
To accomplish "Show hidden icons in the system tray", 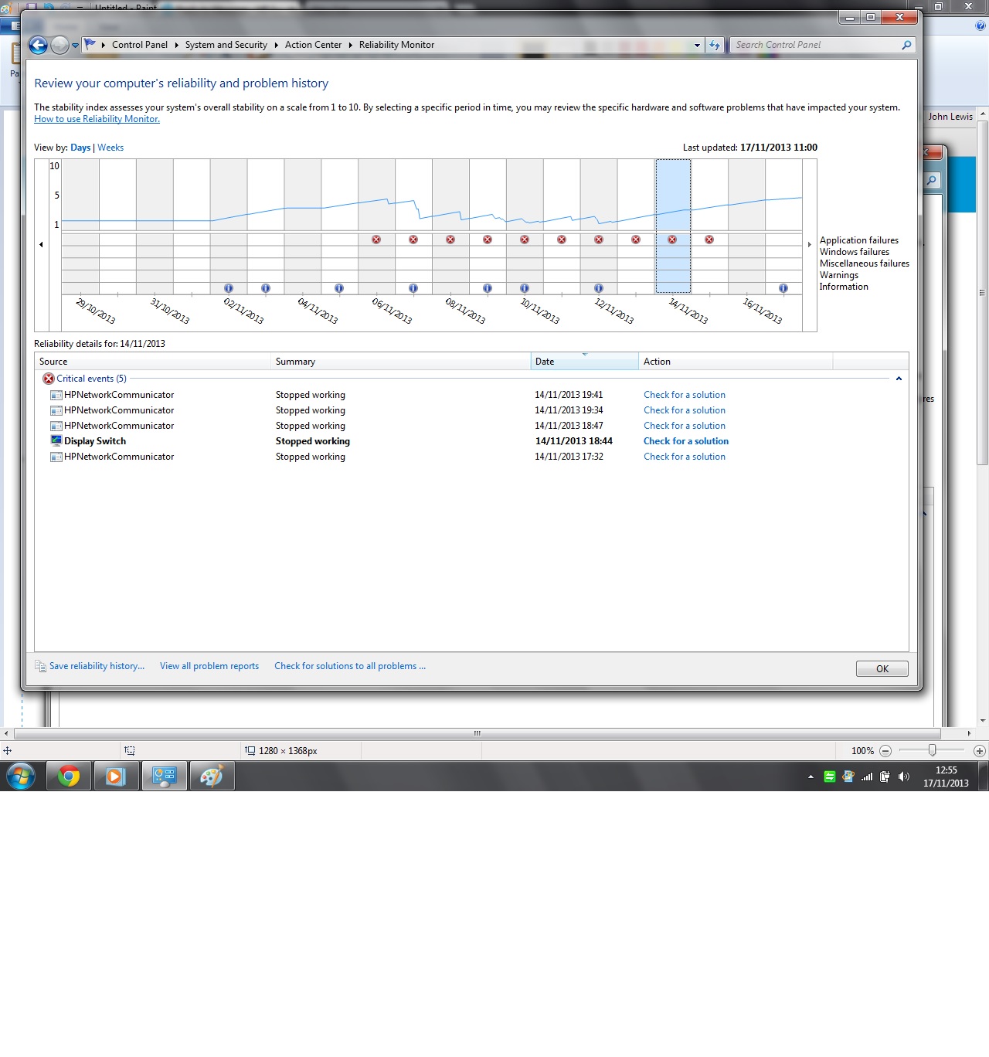I will coord(810,776).
